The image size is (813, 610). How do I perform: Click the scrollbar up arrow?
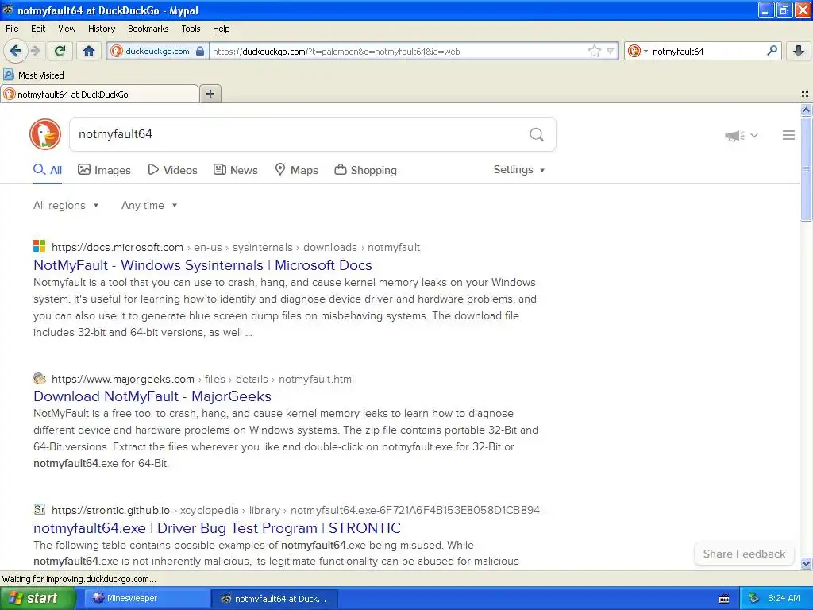(x=806, y=110)
